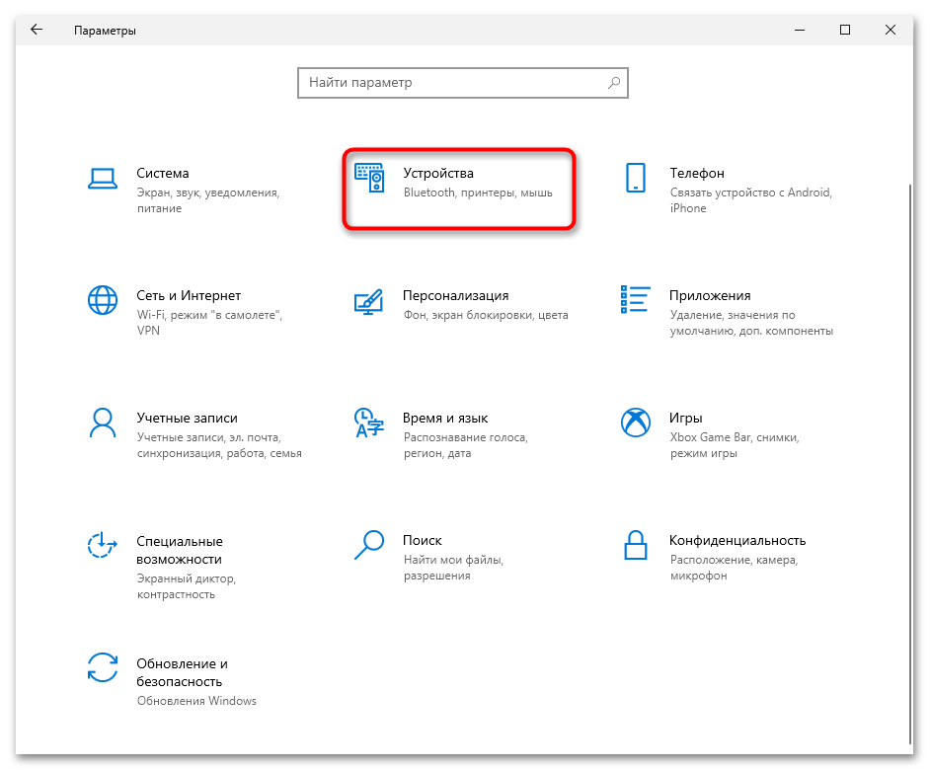Click 'Расположение, камера, микрофон' description
Image resolution: width=930 pixels, height=770 pixels.
pos(735,568)
